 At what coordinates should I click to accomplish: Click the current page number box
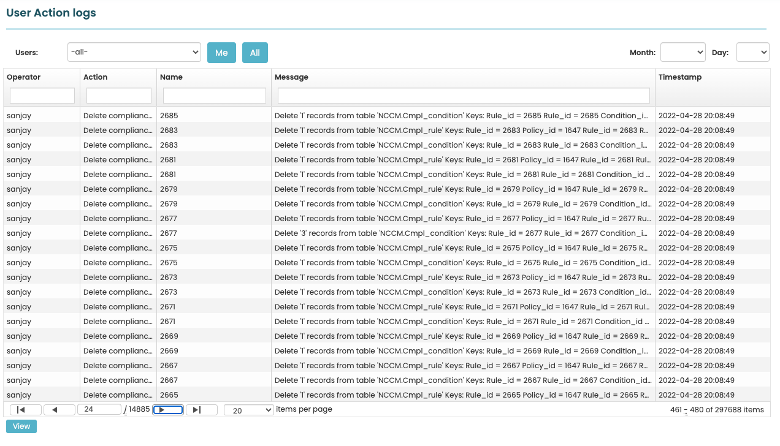(x=99, y=409)
